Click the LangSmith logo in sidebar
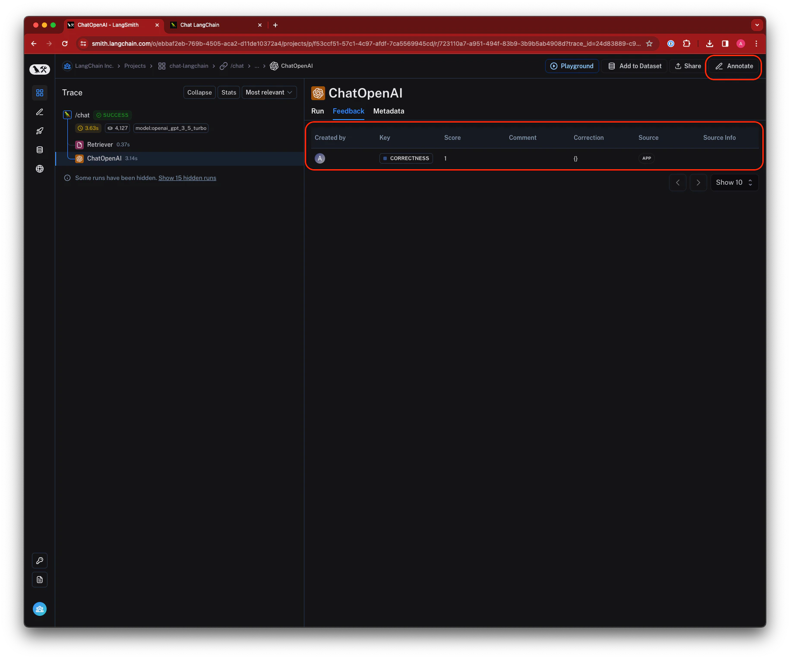 tap(40, 69)
